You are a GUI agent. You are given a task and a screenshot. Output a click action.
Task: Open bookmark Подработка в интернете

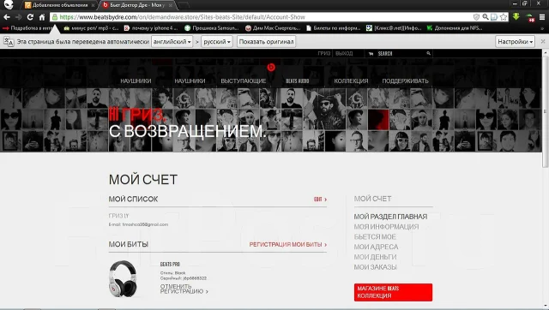pyautogui.click(x=28, y=28)
